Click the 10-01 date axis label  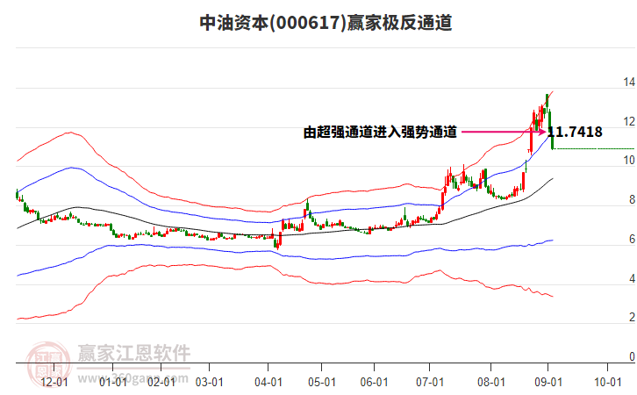click(608, 383)
